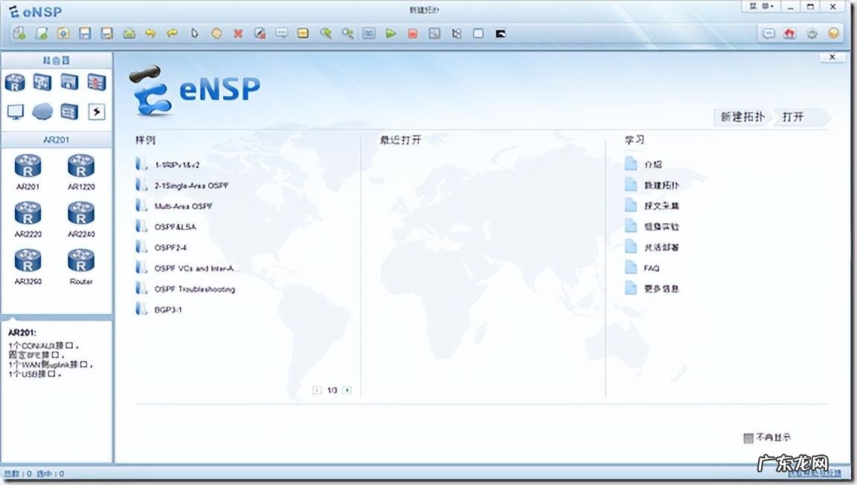Select the hand Pan tool
The image size is (857, 485).
pyautogui.click(x=216, y=33)
